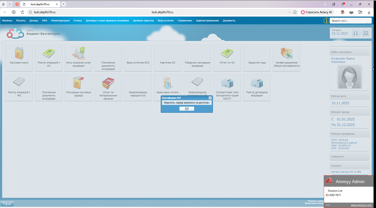The height and width of the screenshot is (208, 376).
Task: Open the browser menu with red dot
Action: [343, 4]
